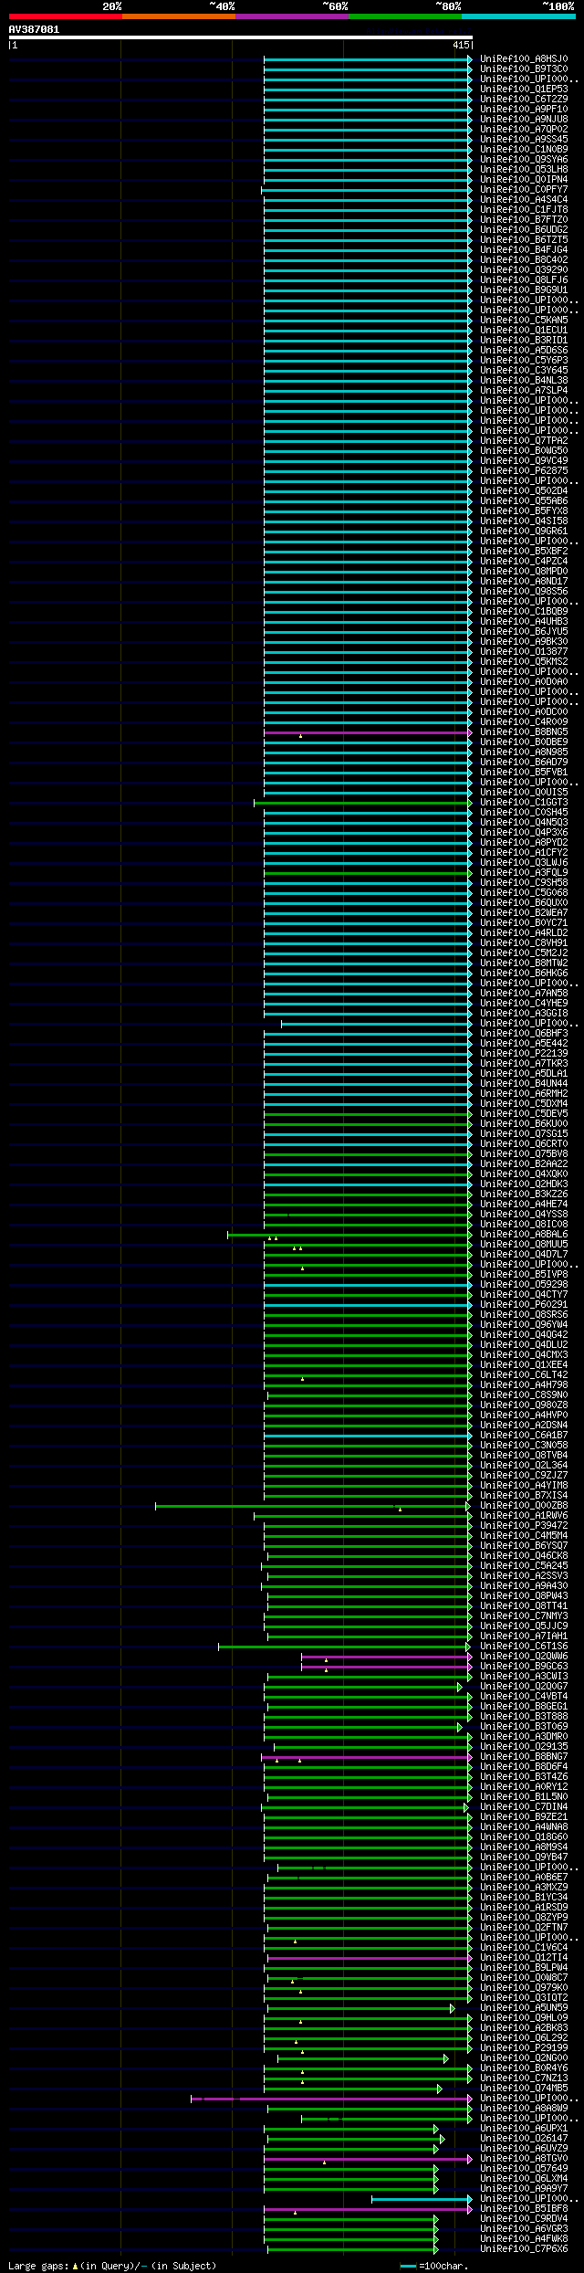Click the UniRef100_B6UDG2 label
584x2273 pixels.
click(x=524, y=230)
